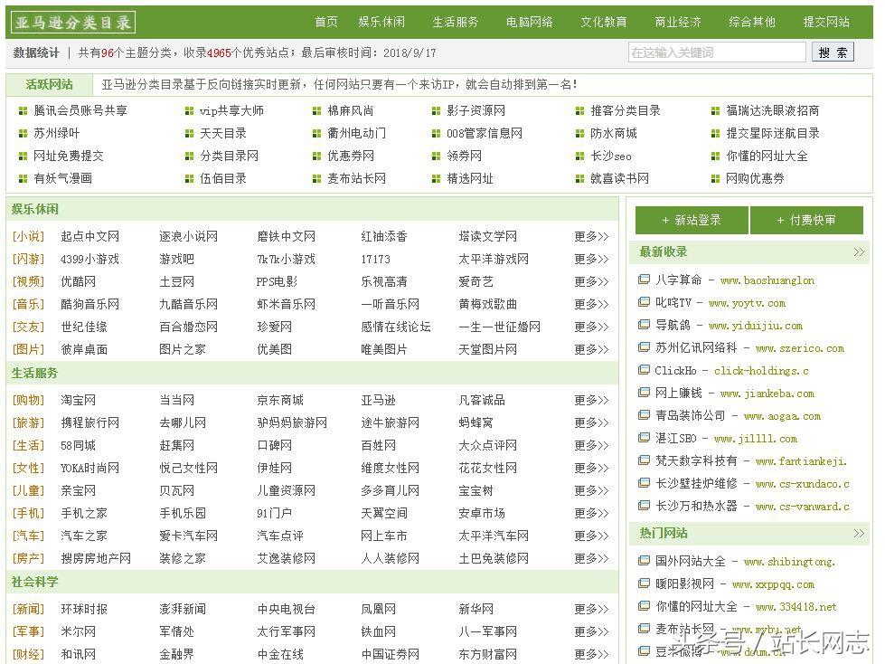Open the 起点中文网 link
885x664 pixels.
[89, 237]
